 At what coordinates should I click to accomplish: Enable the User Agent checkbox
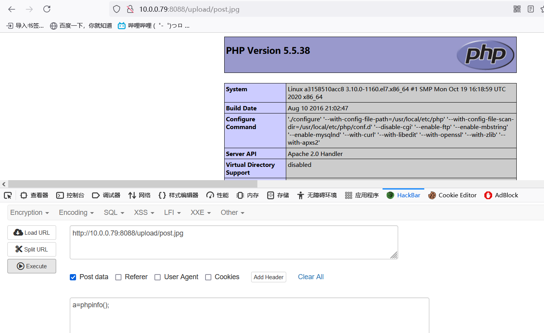pos(158,277)
